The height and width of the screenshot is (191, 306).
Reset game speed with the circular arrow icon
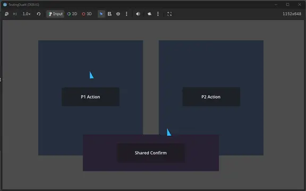[x=39, y=14]
